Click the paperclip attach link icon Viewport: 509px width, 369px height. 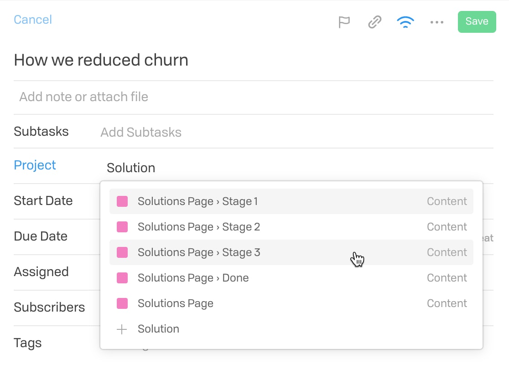[x=374, y=22]
